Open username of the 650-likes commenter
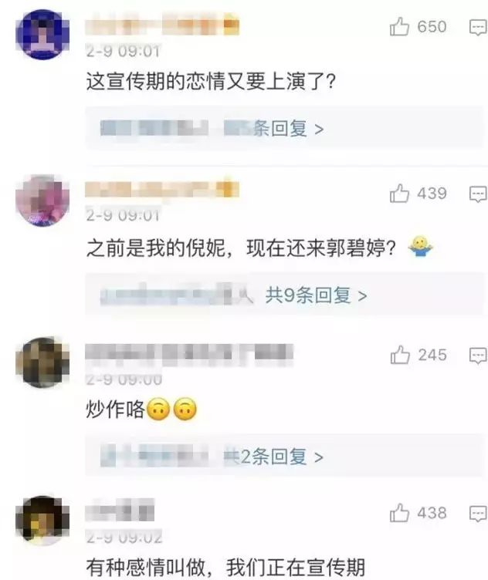 pos(162,24)
